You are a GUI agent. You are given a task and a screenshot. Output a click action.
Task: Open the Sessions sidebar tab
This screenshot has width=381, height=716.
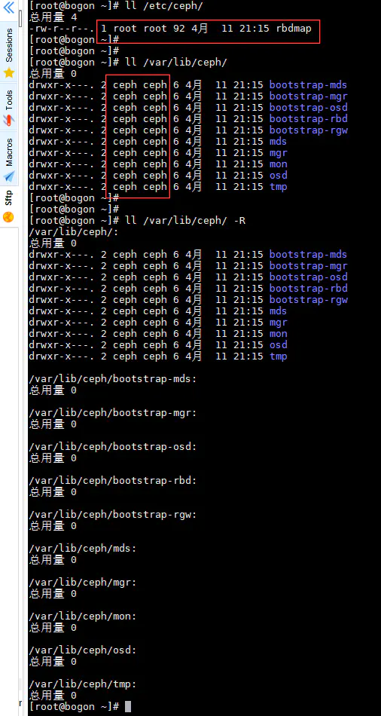pyautogui.click(x=9, y=53)
